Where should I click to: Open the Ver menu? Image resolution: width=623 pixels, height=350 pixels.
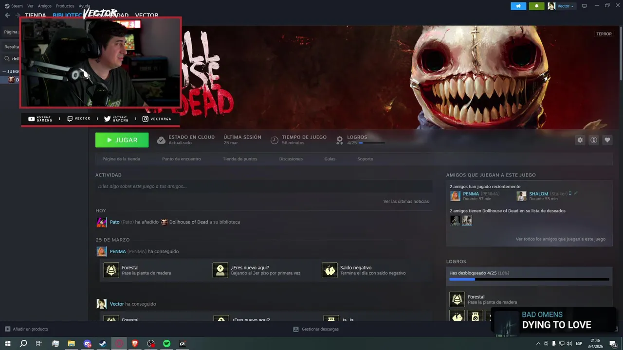(x=30, y=6)
